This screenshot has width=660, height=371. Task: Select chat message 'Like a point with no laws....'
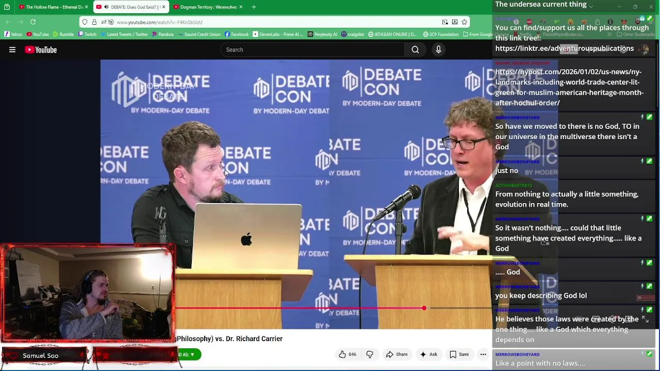[x=540, y=363]
